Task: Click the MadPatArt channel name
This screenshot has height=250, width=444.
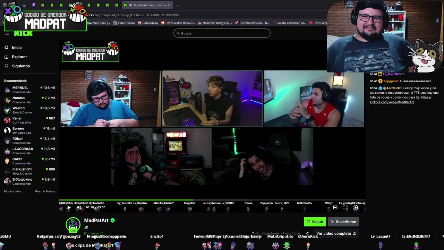Action: point(96,220)
